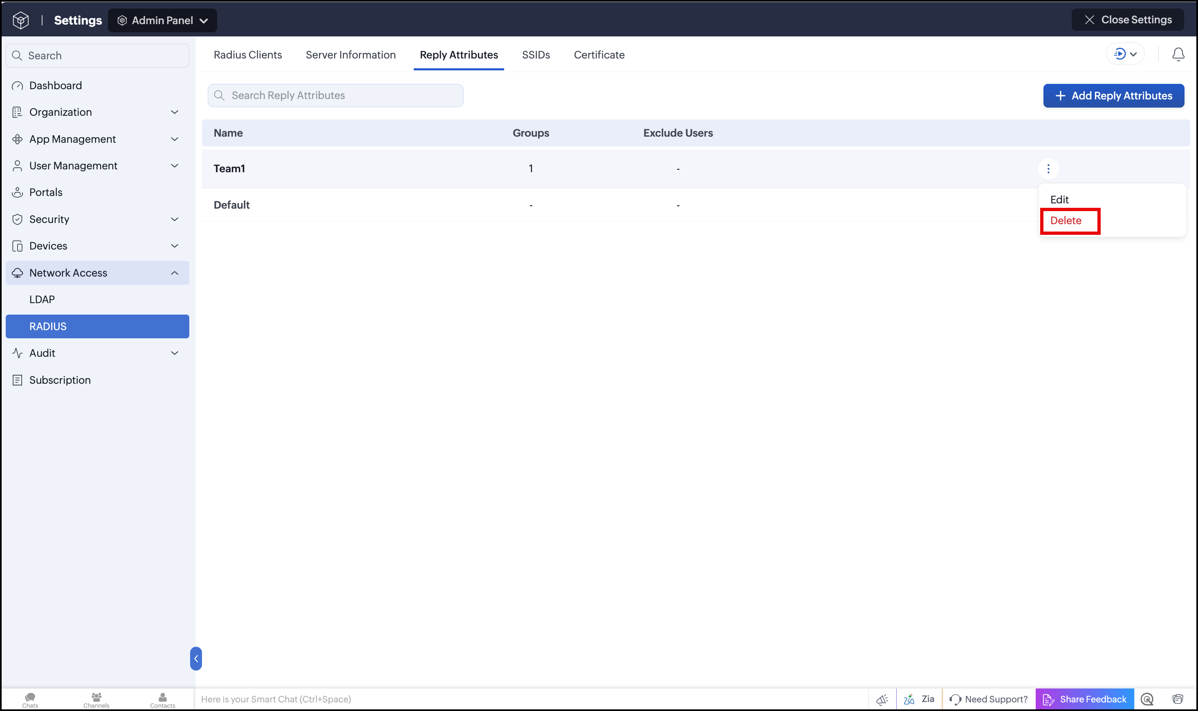Select the Reply Attributes tab
This screenshot has height=711, width=1198.
[459, 55]
